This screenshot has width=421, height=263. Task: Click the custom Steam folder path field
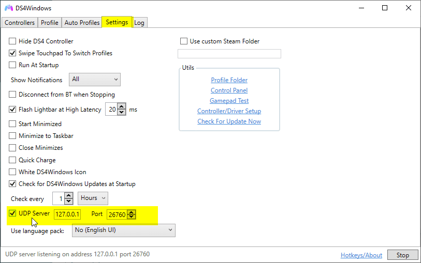click(x=229, y=54)
